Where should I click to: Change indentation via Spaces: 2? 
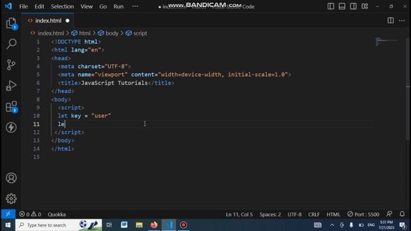pyautogui.click(x=270, y=214)
